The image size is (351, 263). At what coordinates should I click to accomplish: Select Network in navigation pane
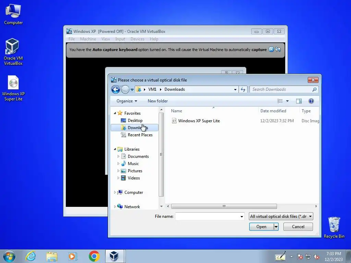pos(132,206)
